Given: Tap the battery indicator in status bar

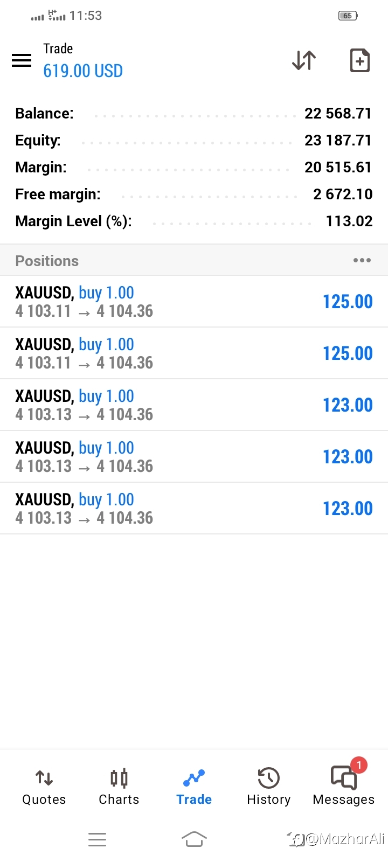Looking at the screenshot, I should point(348,16).
